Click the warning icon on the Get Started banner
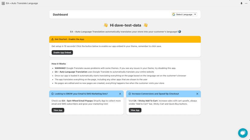 53,39
